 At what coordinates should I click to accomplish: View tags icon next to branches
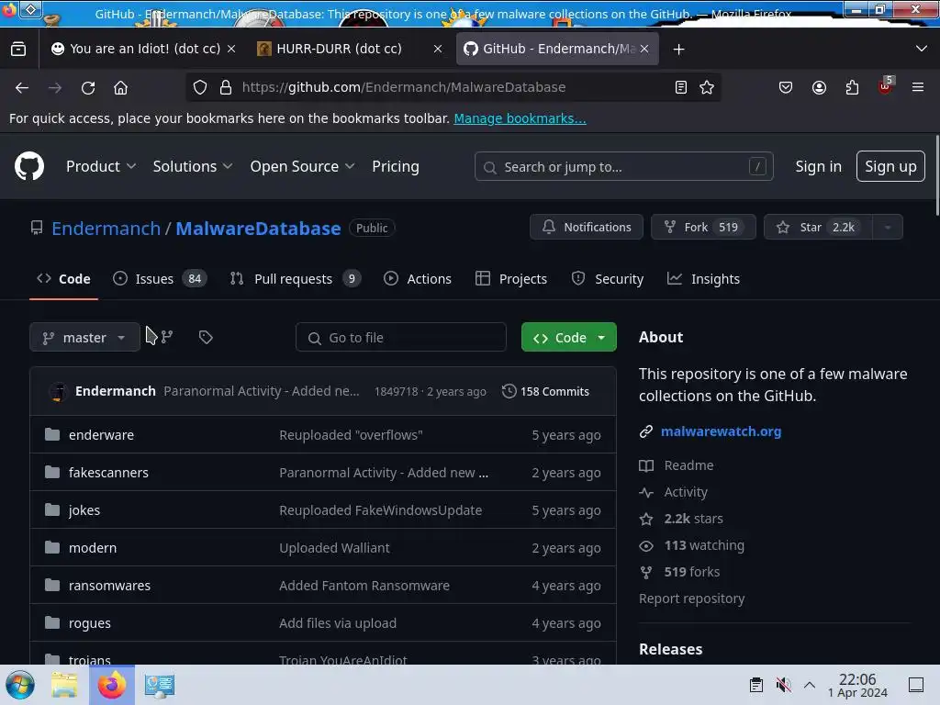206,337
